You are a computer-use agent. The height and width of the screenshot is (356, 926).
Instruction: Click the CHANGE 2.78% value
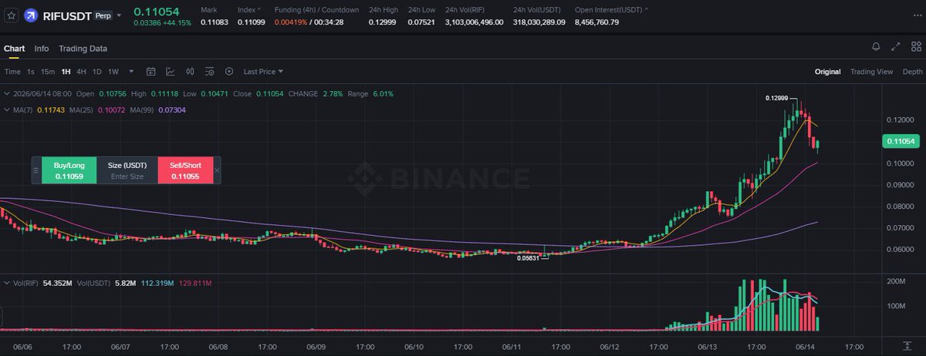click(x=333, y=94)
